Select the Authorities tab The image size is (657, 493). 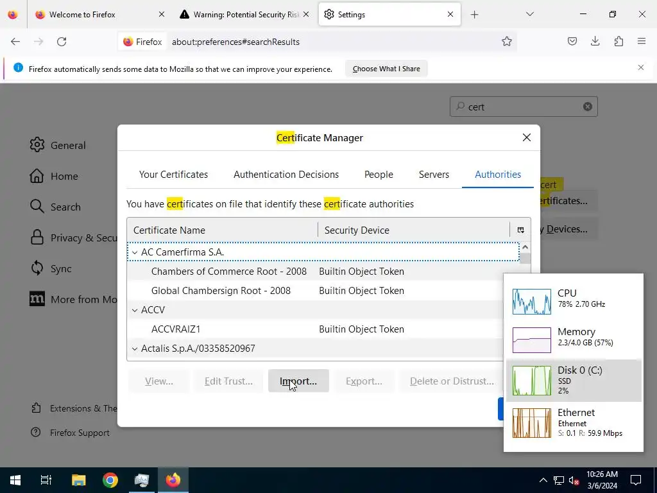point(498,175)
